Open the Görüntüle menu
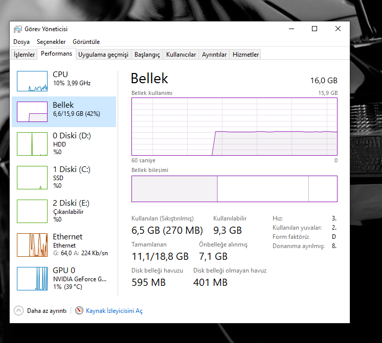The width and height of the screenshot is (382, 343). point(86,42)
